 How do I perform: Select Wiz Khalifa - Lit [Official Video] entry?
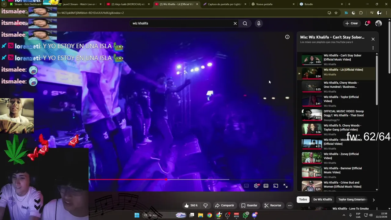point(336,73)
